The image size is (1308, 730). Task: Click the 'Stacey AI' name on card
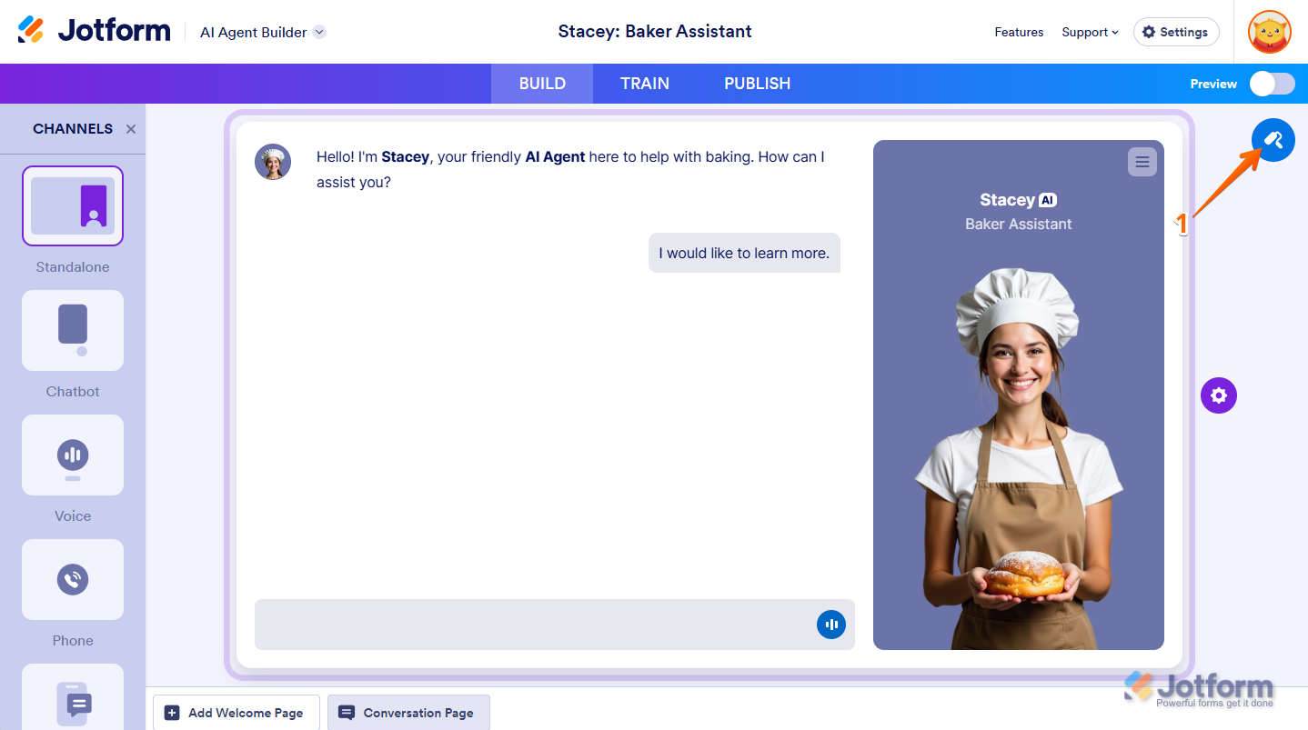1019,200
